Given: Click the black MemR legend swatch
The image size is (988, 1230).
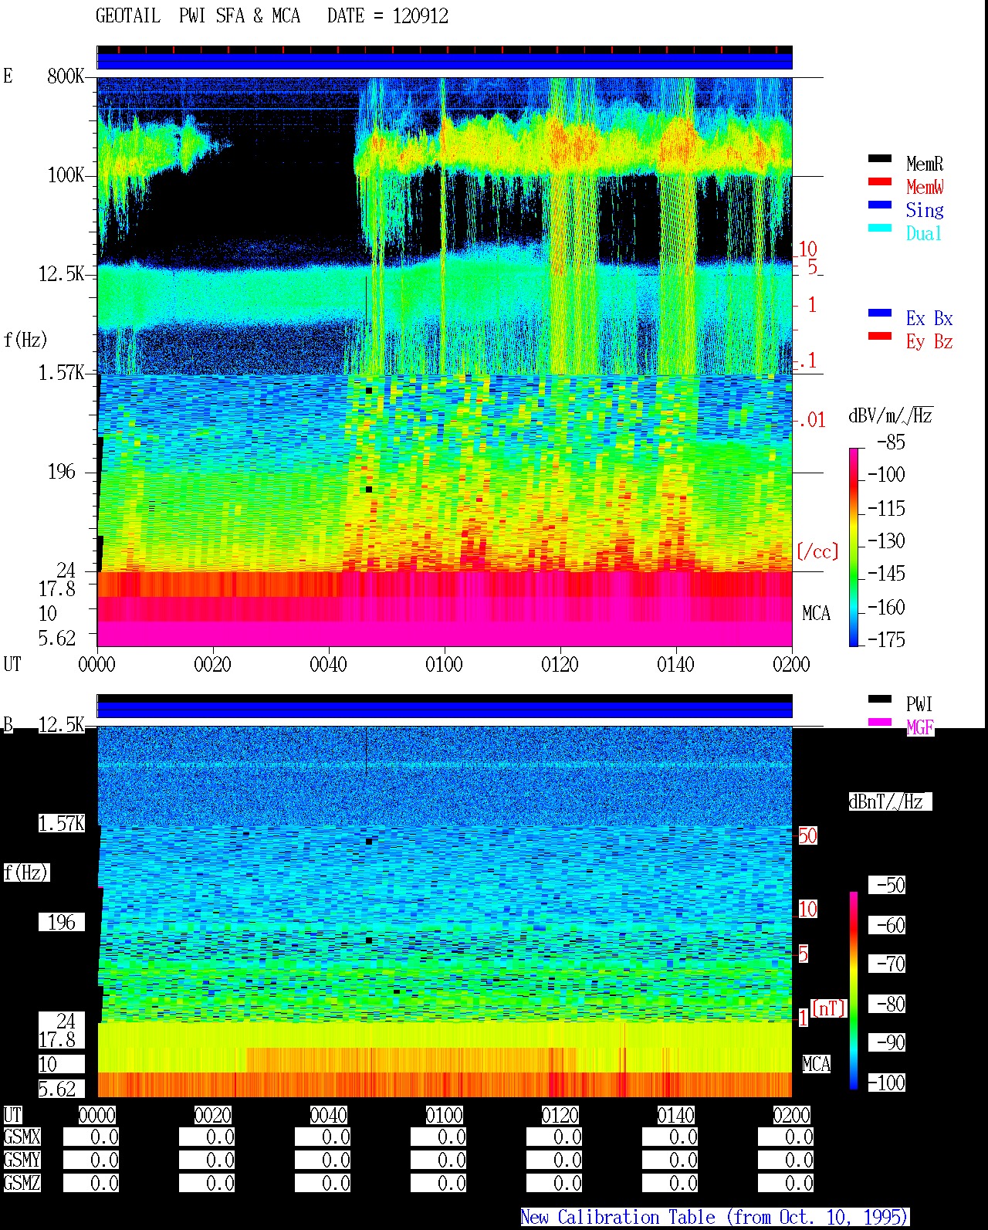Looking at the screenshot, I should click(x=880, y=159).
